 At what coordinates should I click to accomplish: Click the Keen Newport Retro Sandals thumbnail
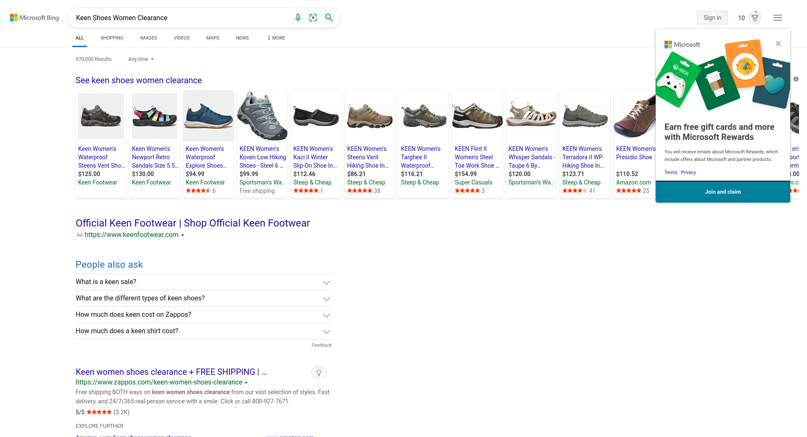(155, 116)
